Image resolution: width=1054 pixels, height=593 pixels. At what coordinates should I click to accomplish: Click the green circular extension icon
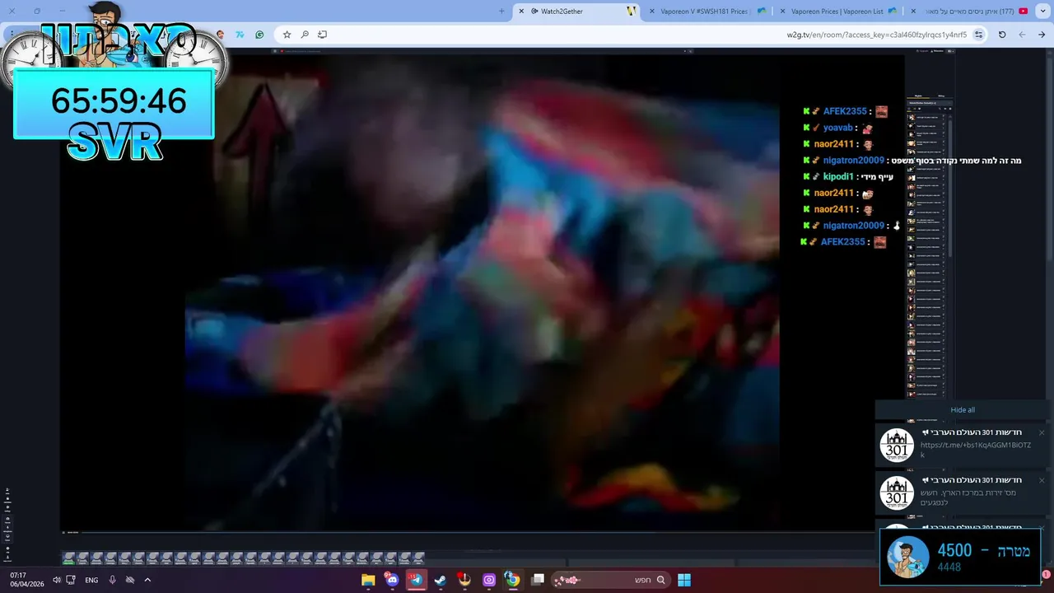pyautogui.click(x=259, y=35)
